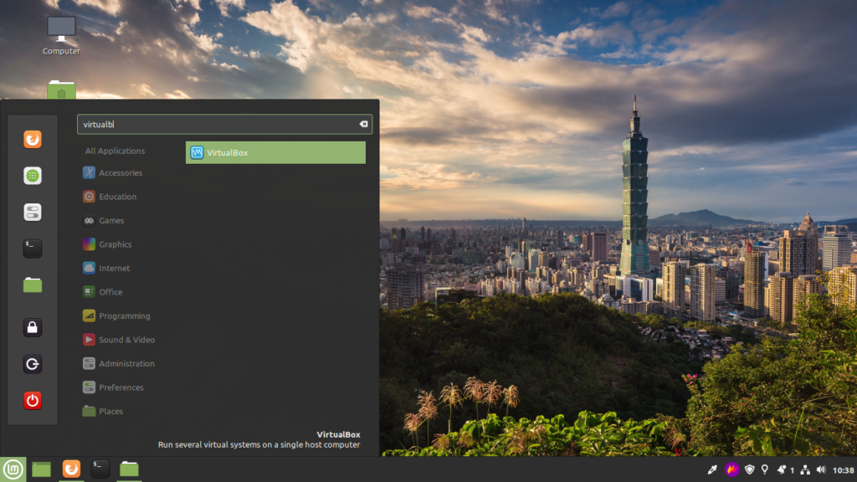Click the clock showing 10:38
857x482 pixels.
click(x=843, y=470)
